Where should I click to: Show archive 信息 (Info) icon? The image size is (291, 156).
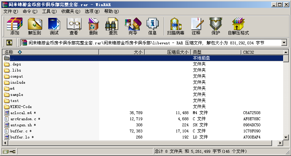[x=152, y=26]
